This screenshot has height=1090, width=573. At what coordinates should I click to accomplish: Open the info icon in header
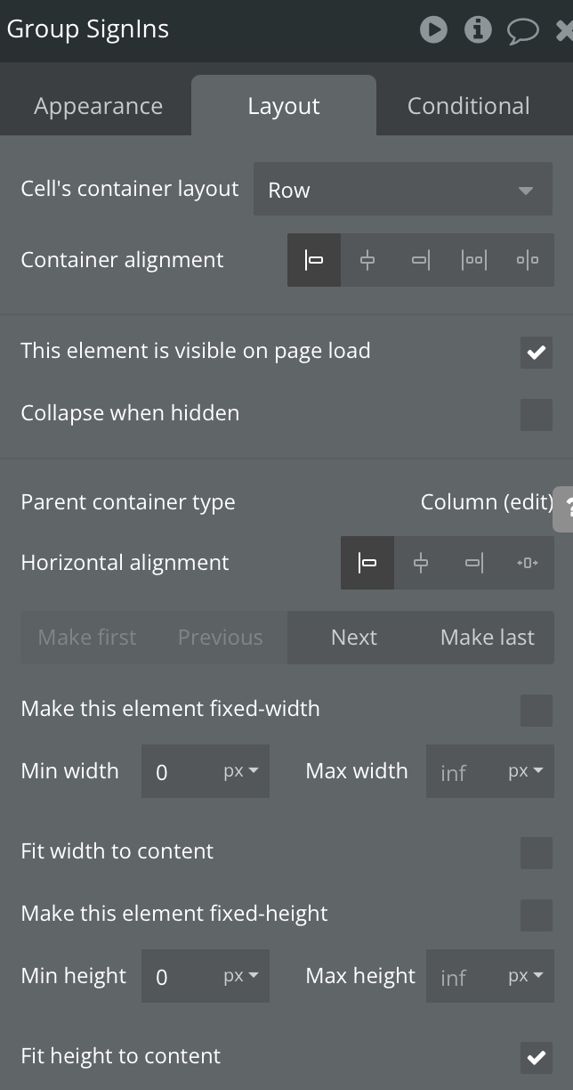point(478,29)
